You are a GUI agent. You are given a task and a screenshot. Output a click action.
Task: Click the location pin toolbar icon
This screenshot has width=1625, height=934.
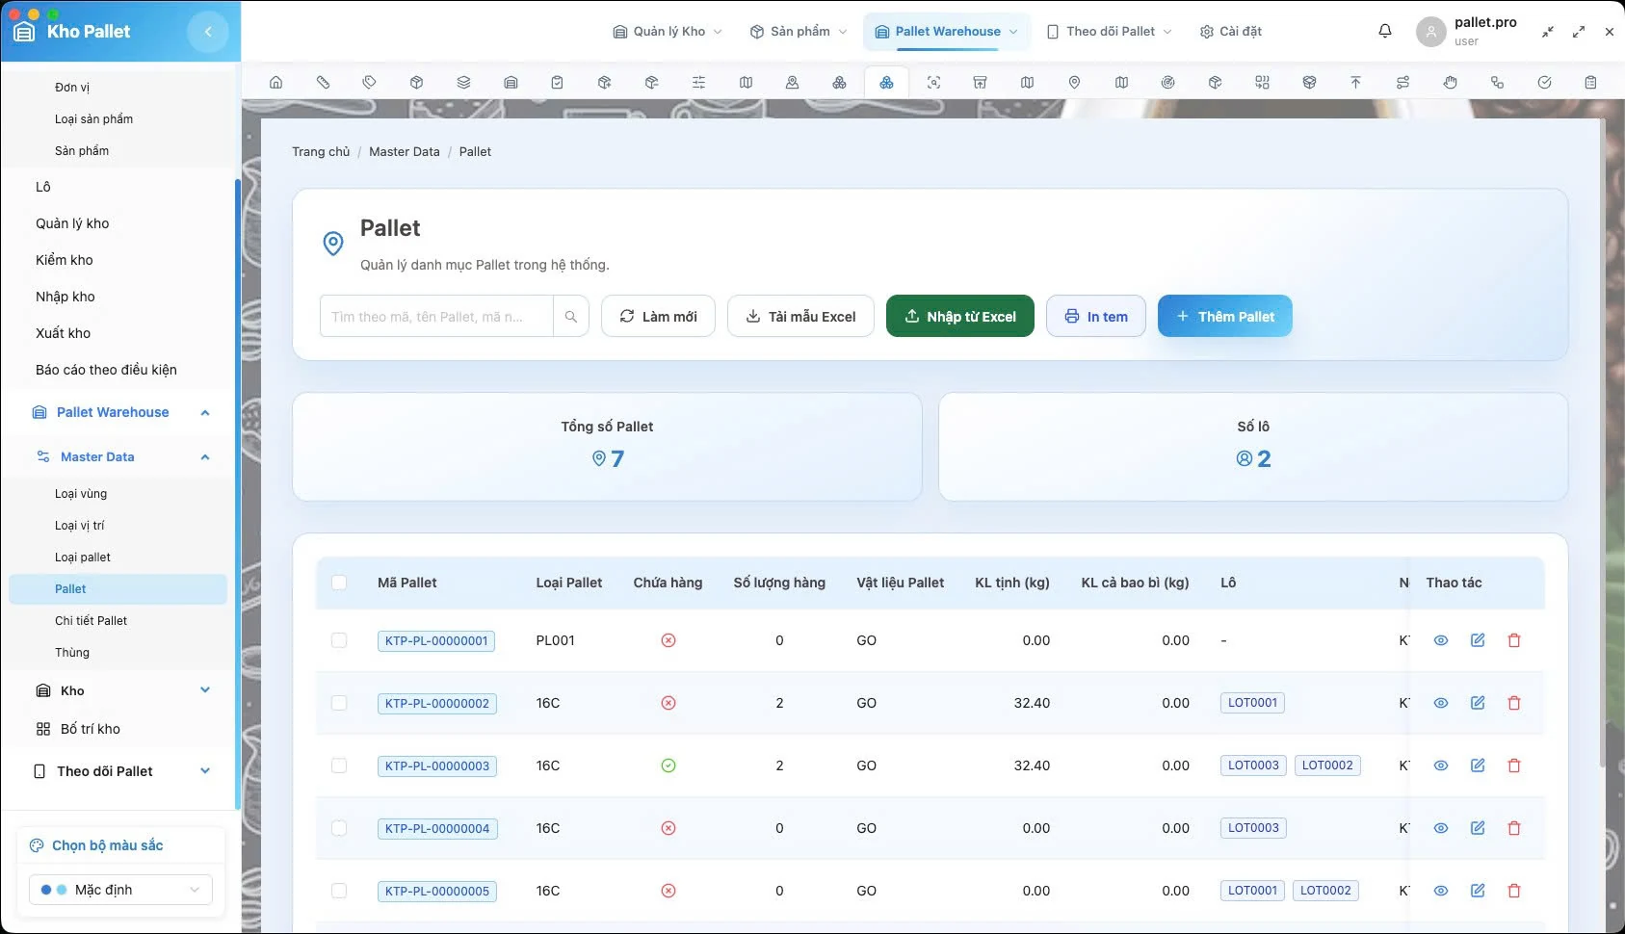click(1074, 83)
